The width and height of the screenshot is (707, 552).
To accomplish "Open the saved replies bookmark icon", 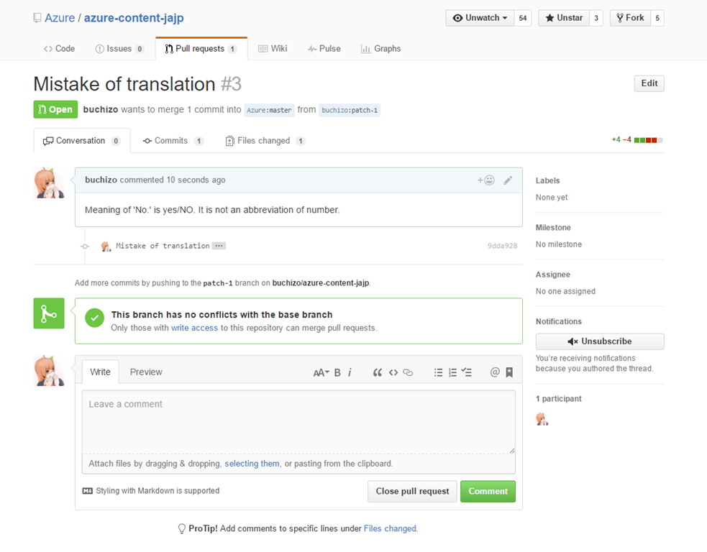I will [509, 372].
